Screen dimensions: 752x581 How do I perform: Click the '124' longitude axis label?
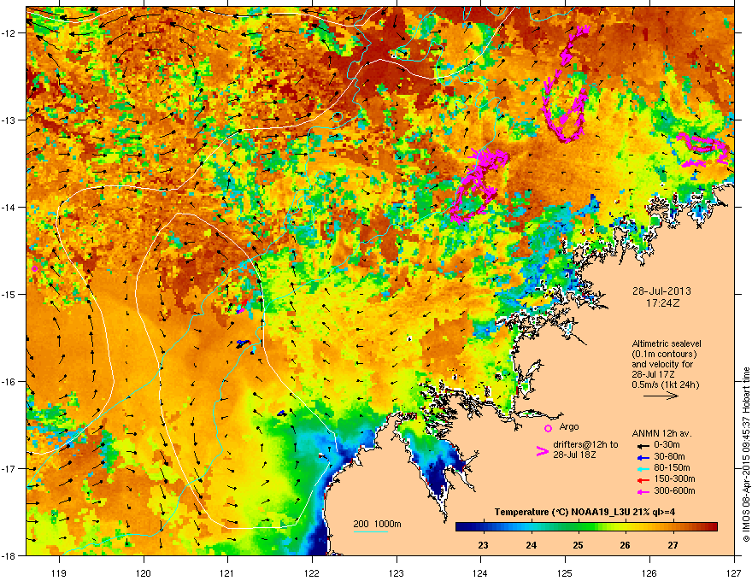point(480,572)
